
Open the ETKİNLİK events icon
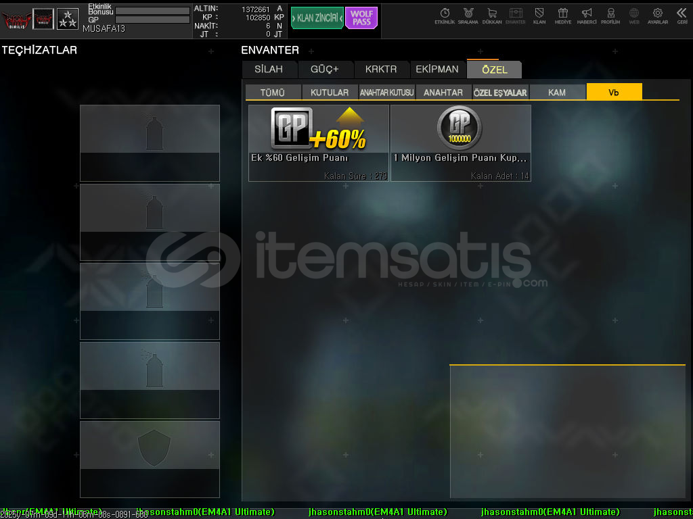[445, 16]
